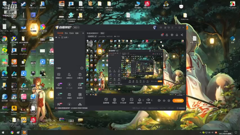Open the car-shaped tool at toolbox bottom
This screenshot has height=135, width=240.
tap(80, 104)
